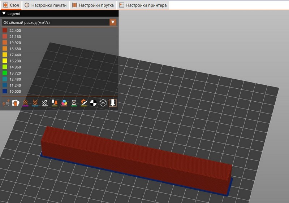Toggle travel moves visibility icon

6,103
